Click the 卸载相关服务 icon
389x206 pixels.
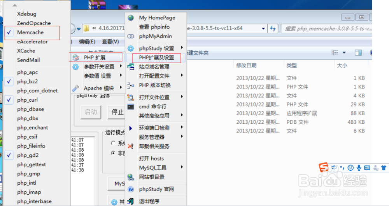(x=131, y=146)
